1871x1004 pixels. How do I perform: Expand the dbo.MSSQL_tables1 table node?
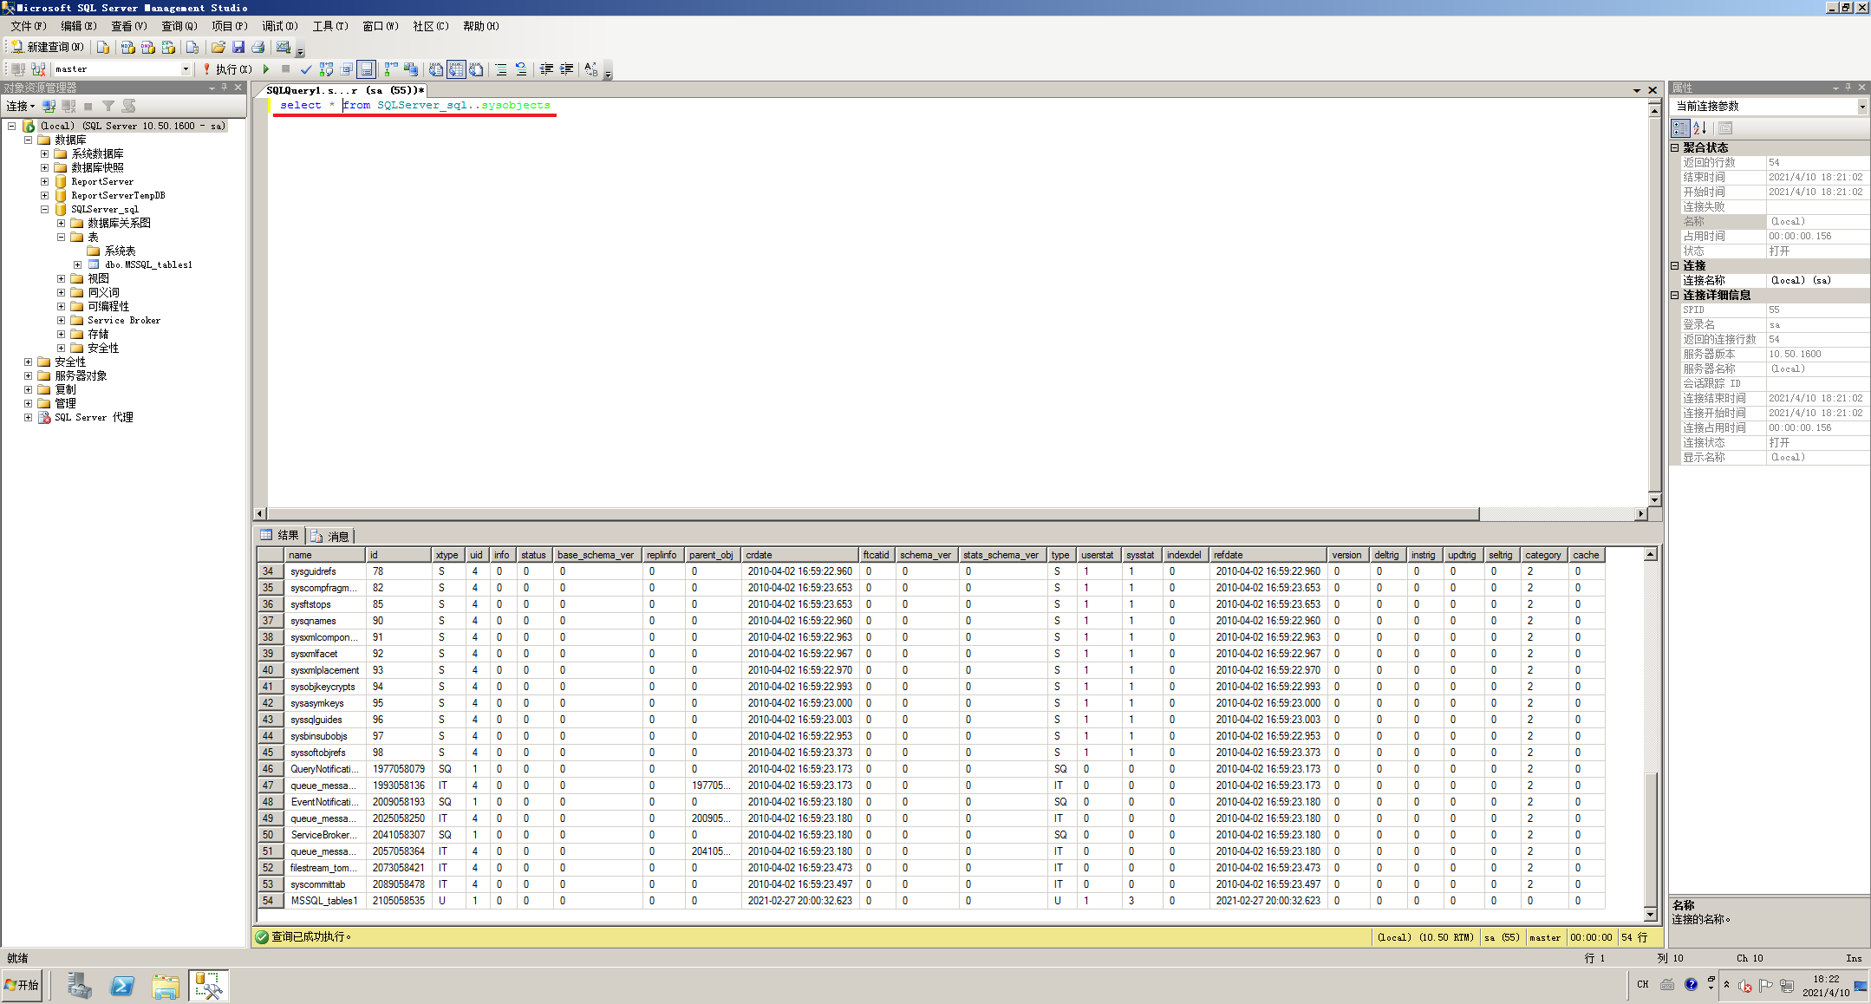pyautogui.click(x=76, y=264)
